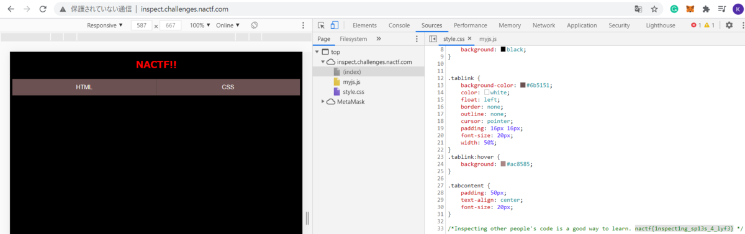Select the Sources panel tab
This screenshot has width=745, height=234.
pos(431,25)
